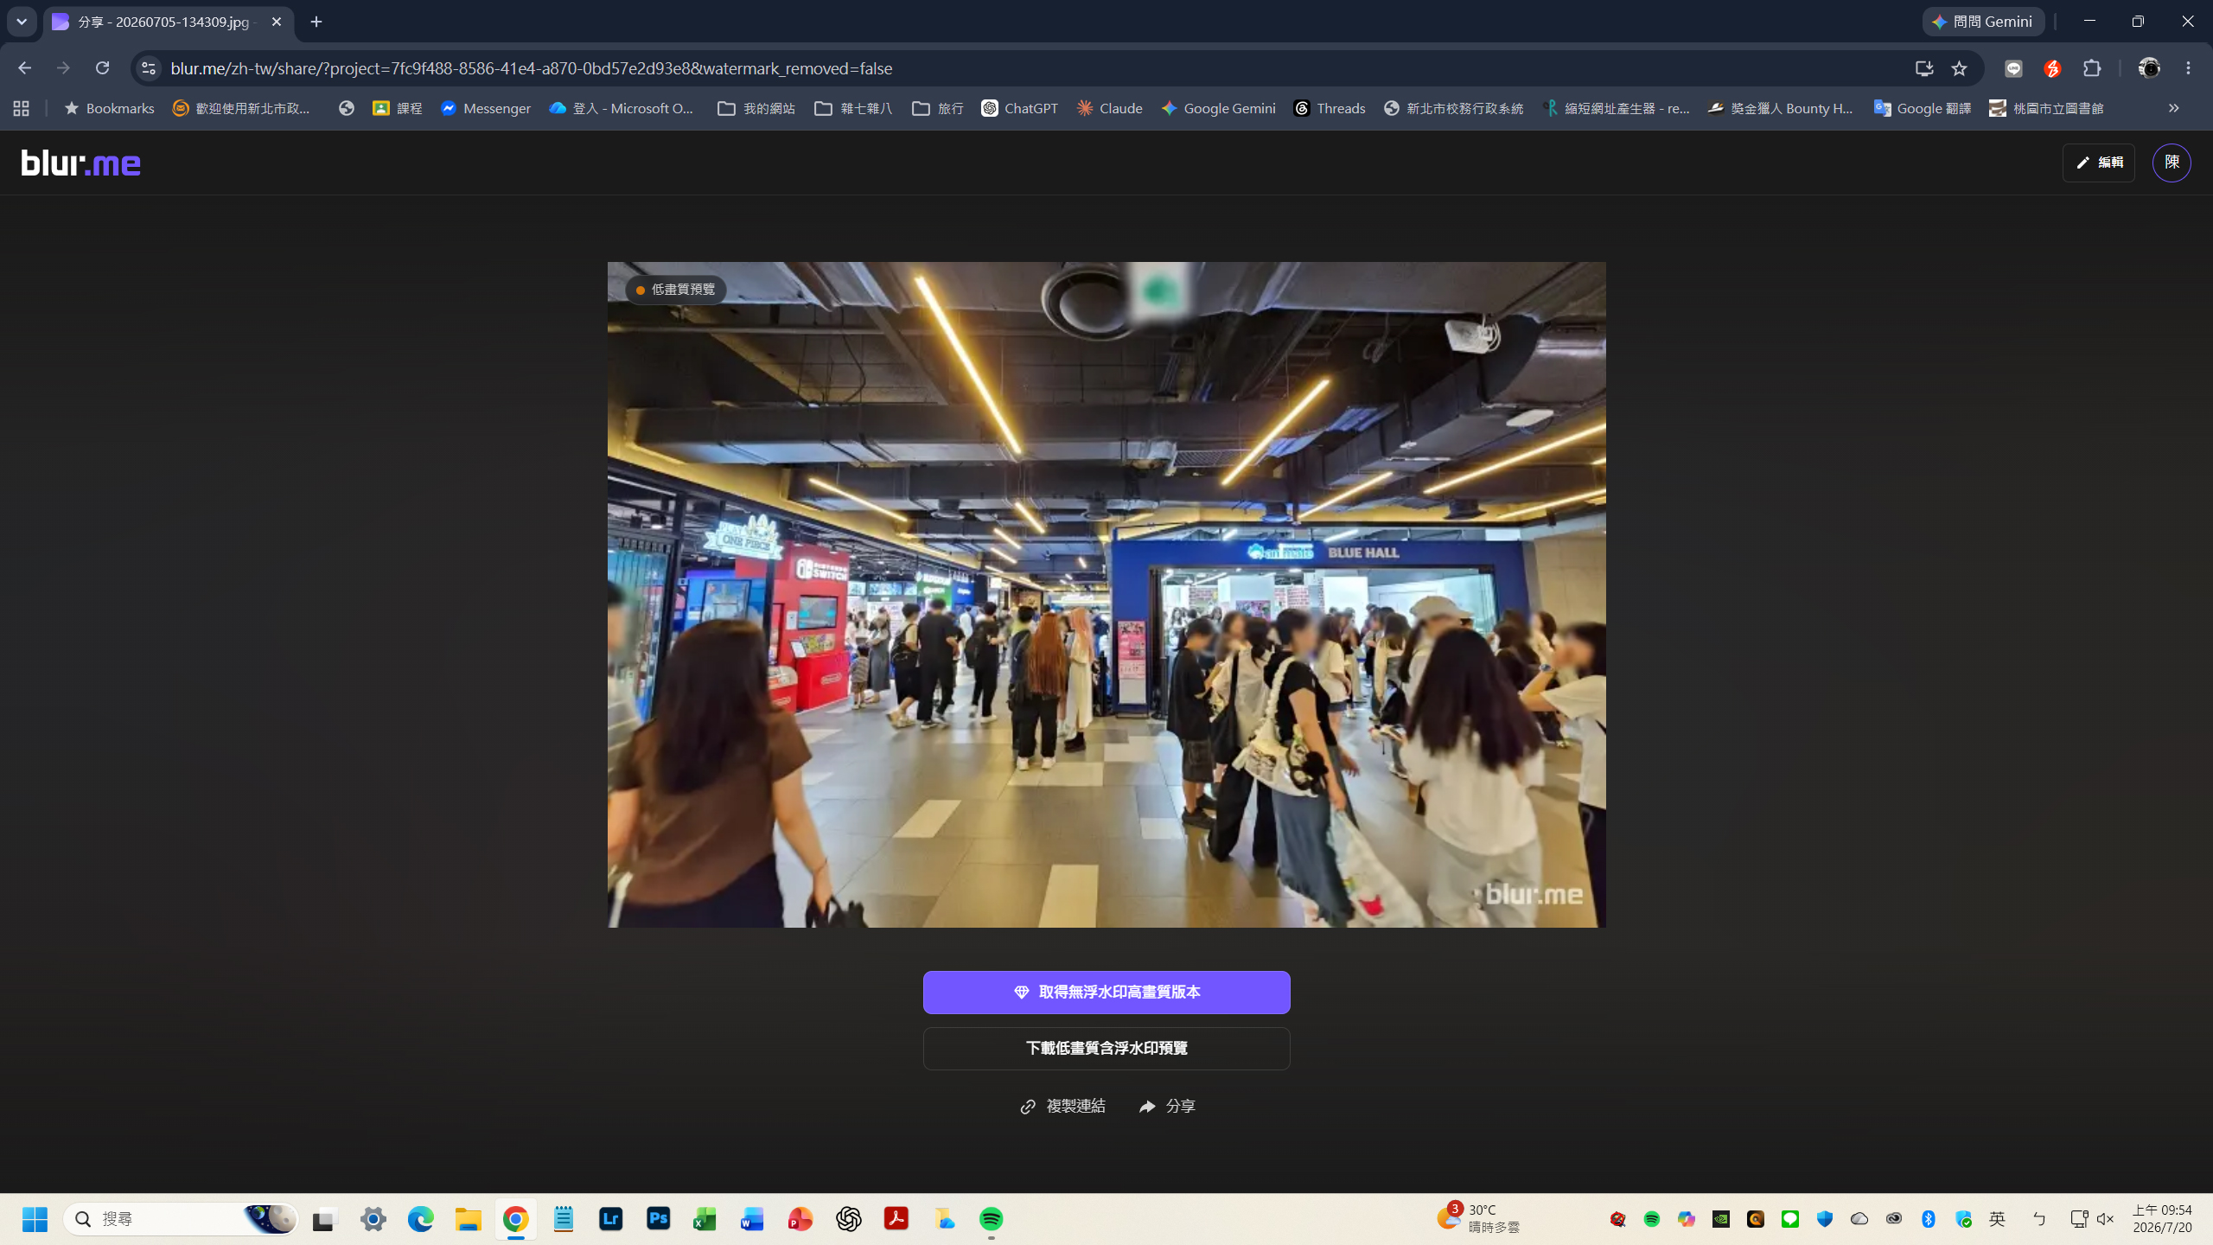Click 下載低畫質含浮水印預覽 button

[1106, 1049]
